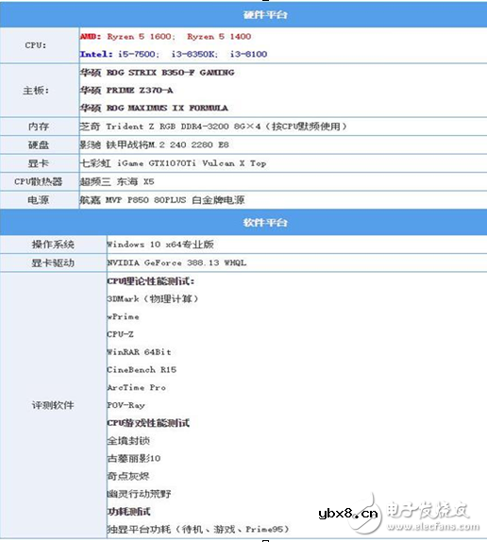
Task: Click 航嘉 MVP P850 80PLUS entry
Action: (162, 200)
